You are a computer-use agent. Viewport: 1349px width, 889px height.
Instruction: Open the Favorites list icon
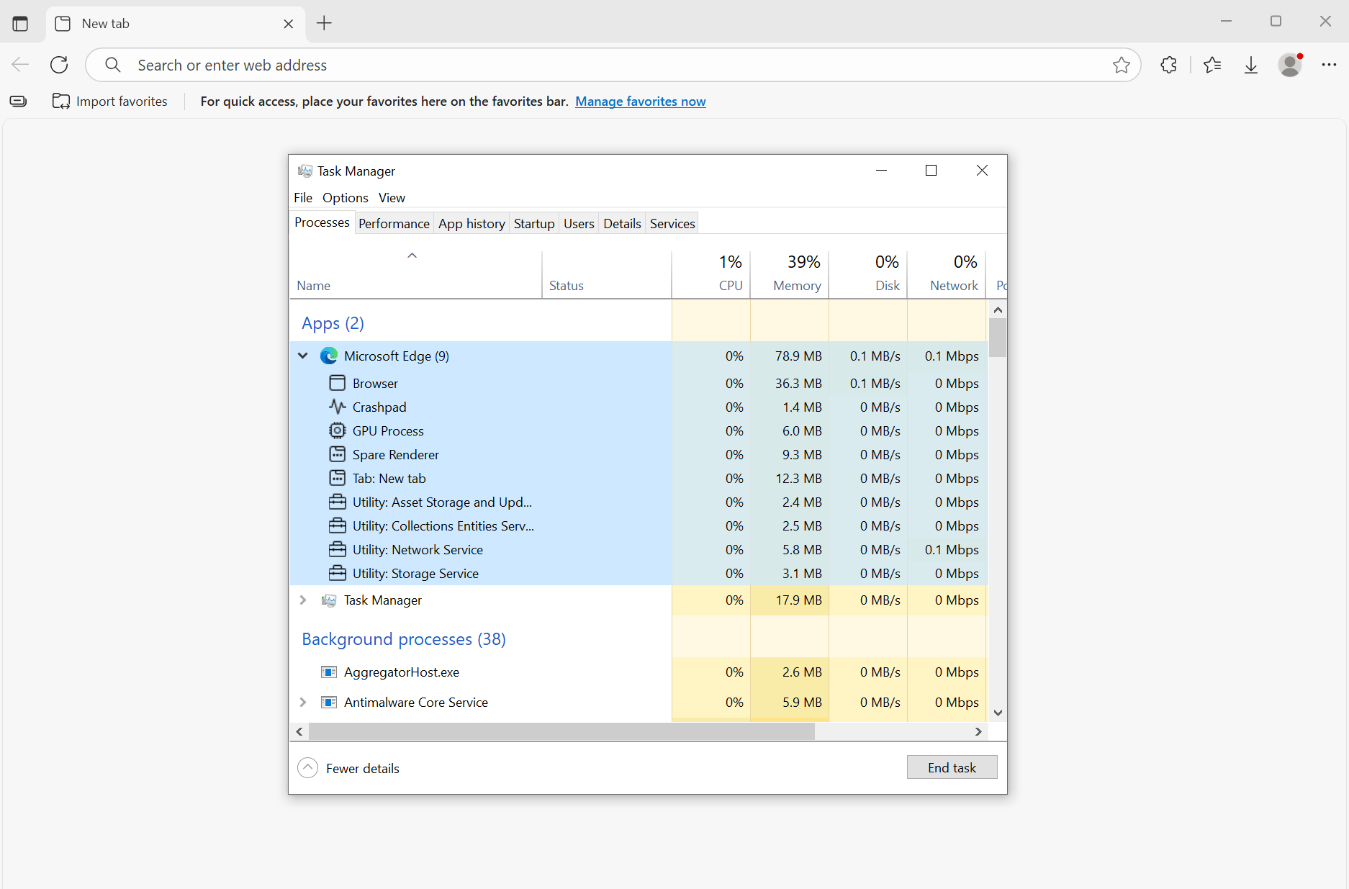point(1212,65)
